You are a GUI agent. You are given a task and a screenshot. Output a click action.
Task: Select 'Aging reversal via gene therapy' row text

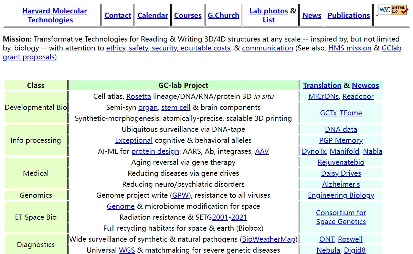point(183,162)
